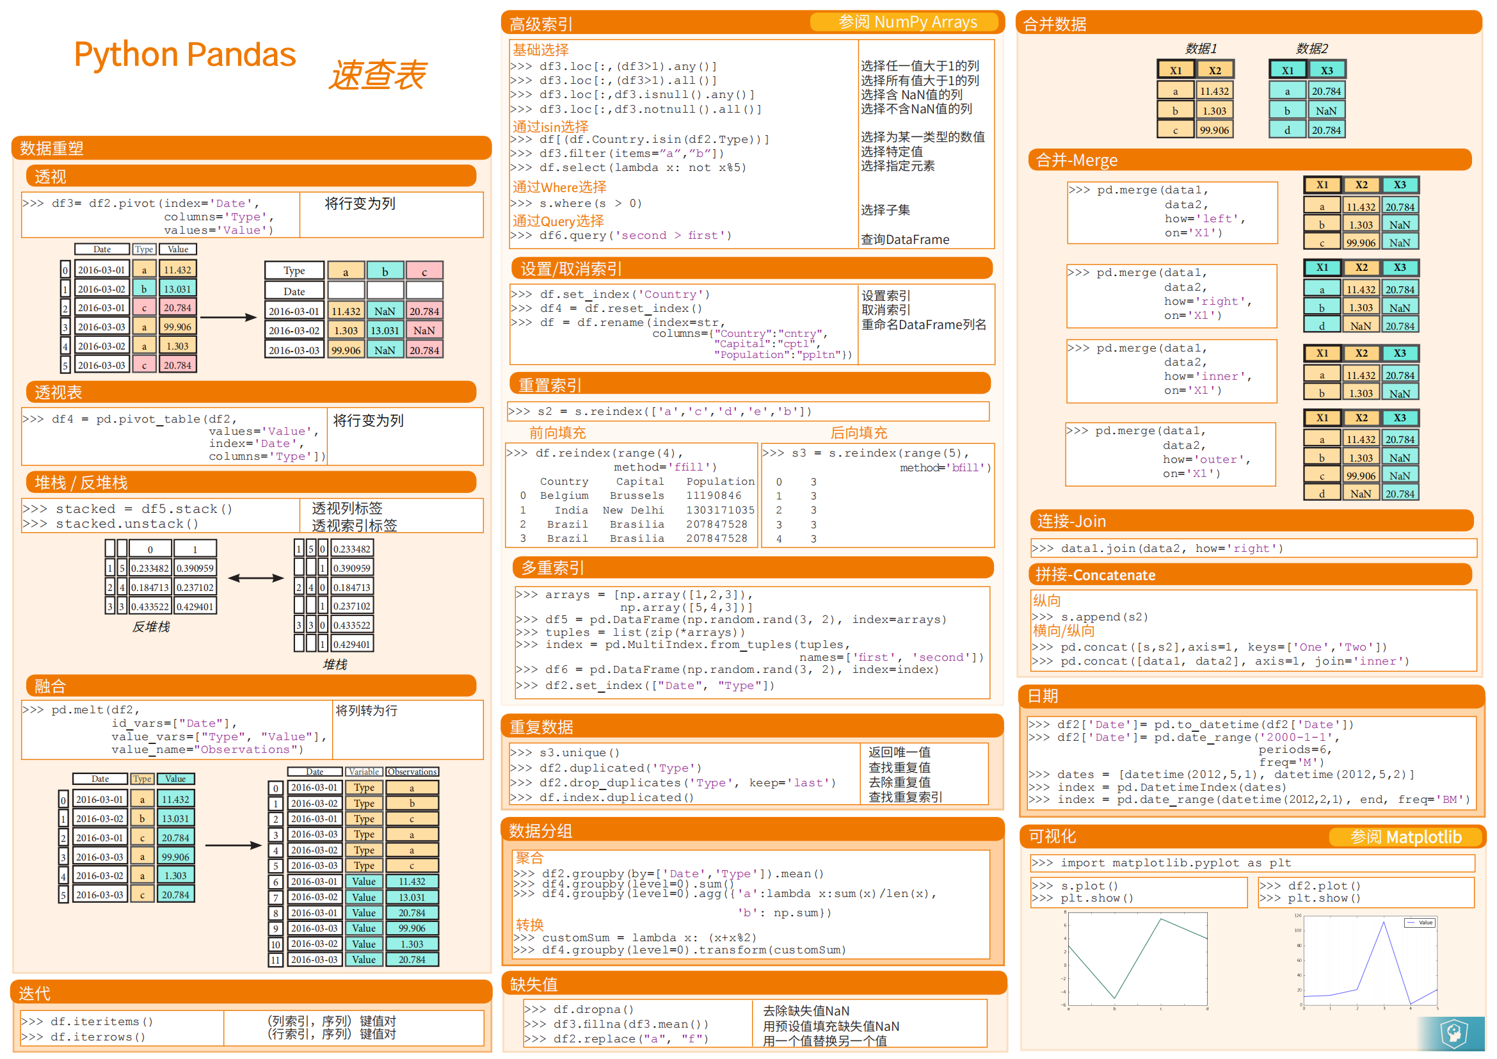Click the 高级索引 panel header
The image size is (1497, 1059).
[541, 24]
